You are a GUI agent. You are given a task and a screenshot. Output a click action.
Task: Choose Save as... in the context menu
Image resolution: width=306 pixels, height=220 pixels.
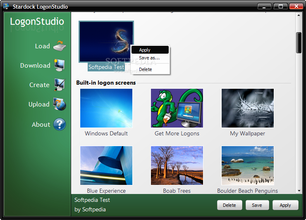pyautogui.click(x=150, y=58)
